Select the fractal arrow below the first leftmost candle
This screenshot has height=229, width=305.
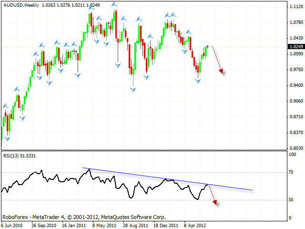pyautogui.click(x=7, y=139)
